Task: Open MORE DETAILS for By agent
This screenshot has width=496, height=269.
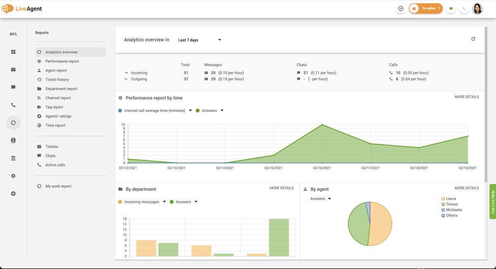Action: tap(467, 188)
